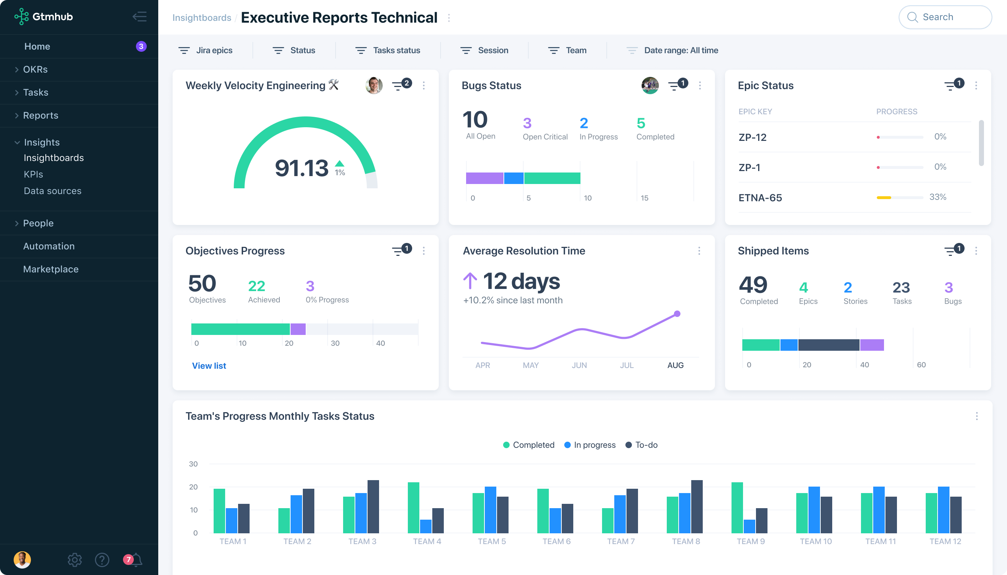Screen dimensions: 1007x575
Task: Open the Date range: All time filter
Action: click(x=672, y=50)
